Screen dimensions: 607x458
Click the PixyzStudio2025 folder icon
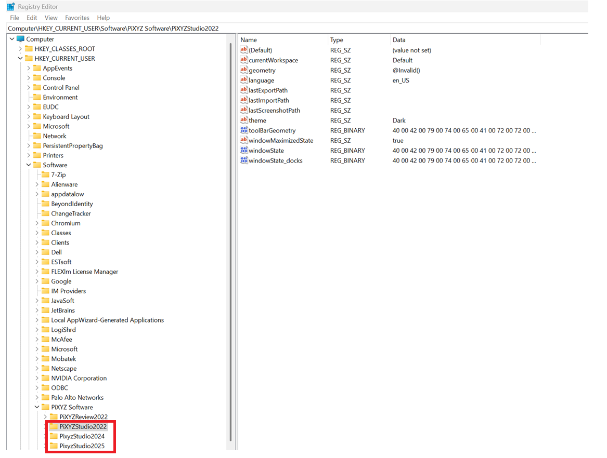pos(54,446)
